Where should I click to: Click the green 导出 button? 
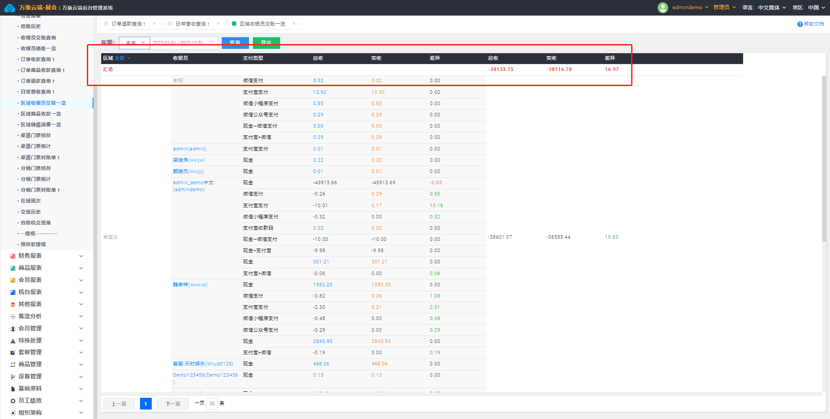click(266, 43)
